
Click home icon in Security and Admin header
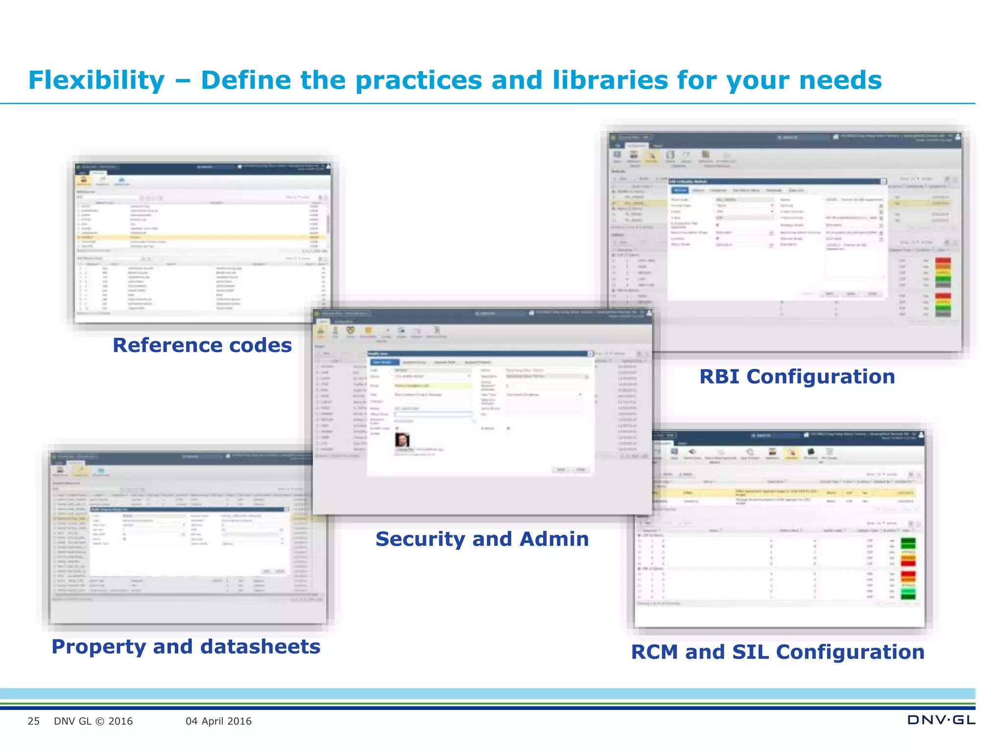[531, 313]
